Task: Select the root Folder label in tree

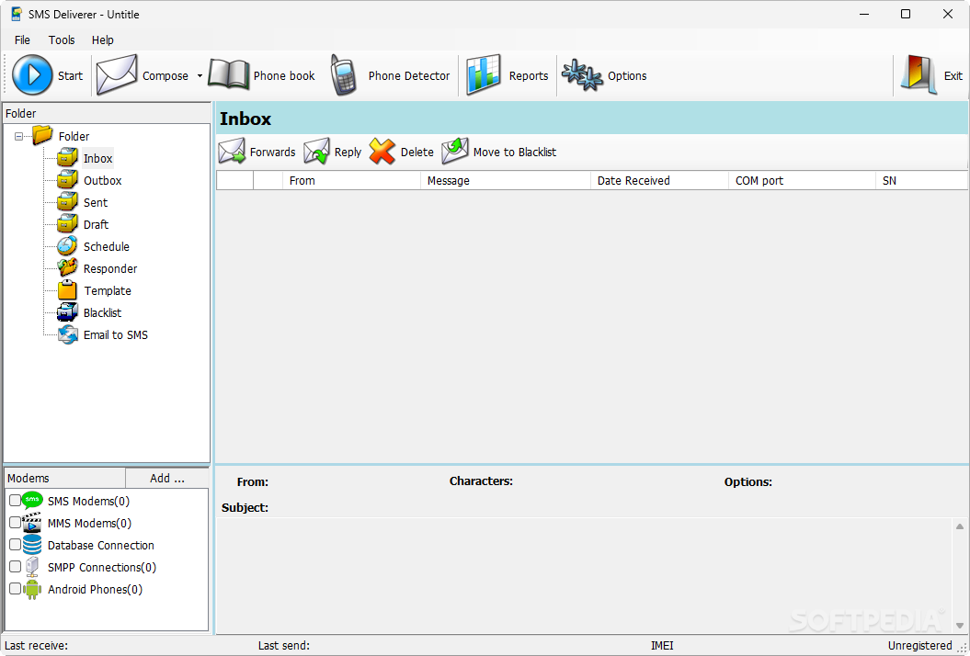Action: [x=74, y=136]
